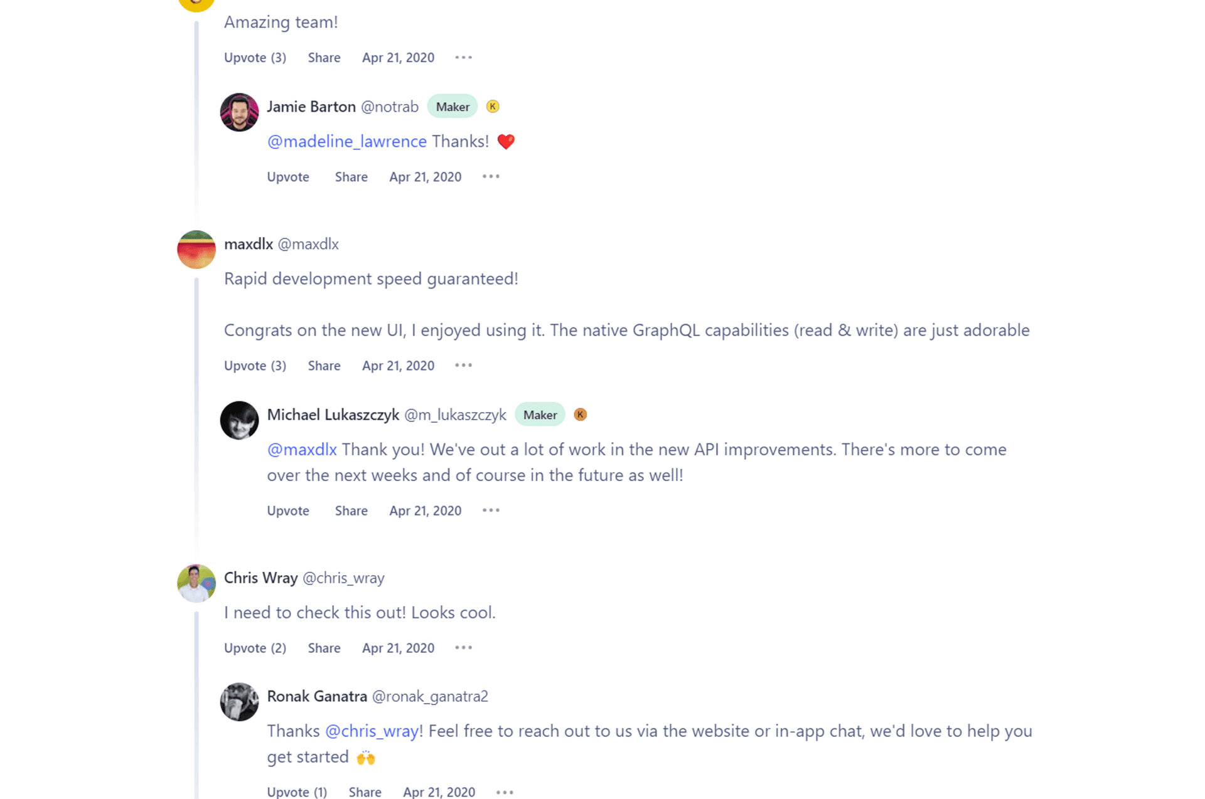
Task: Upvote maxdlx's comment about rapid development
Action: pos(255,366)
